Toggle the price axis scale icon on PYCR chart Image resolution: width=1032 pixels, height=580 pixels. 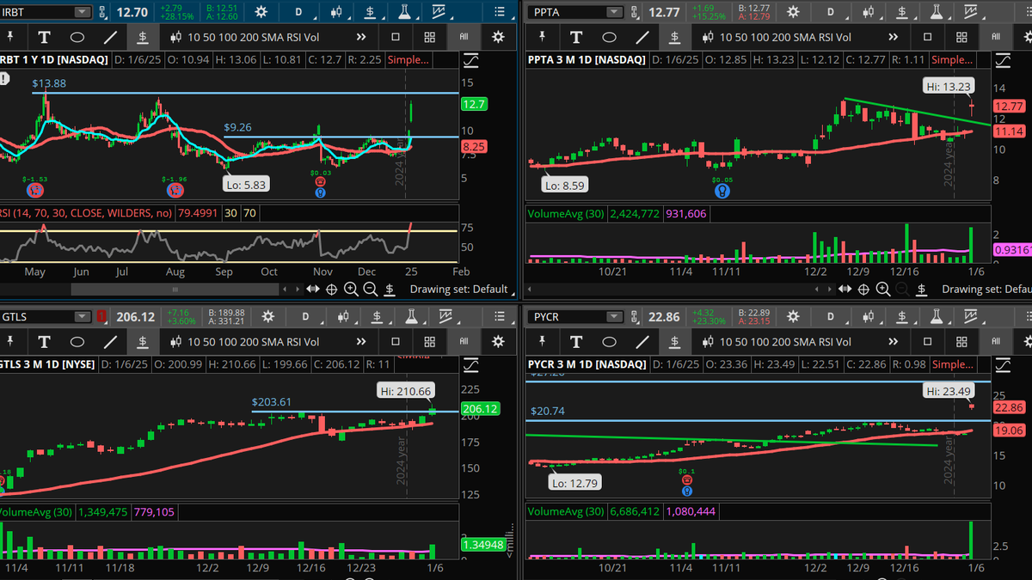[x=1002, y=364]
